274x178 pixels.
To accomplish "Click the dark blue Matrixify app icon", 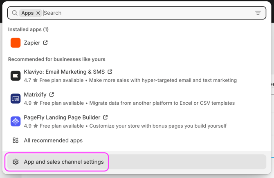I will [x=16, y=99].
